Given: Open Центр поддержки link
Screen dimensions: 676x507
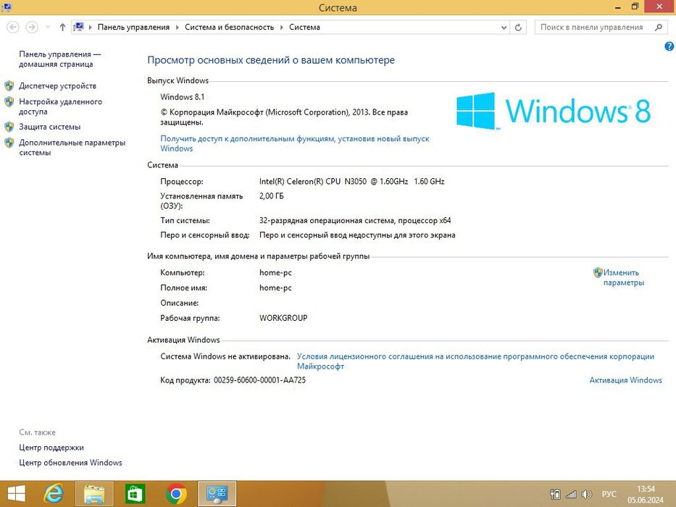Looking at the screenshot, I should click(x=51, y=448).
